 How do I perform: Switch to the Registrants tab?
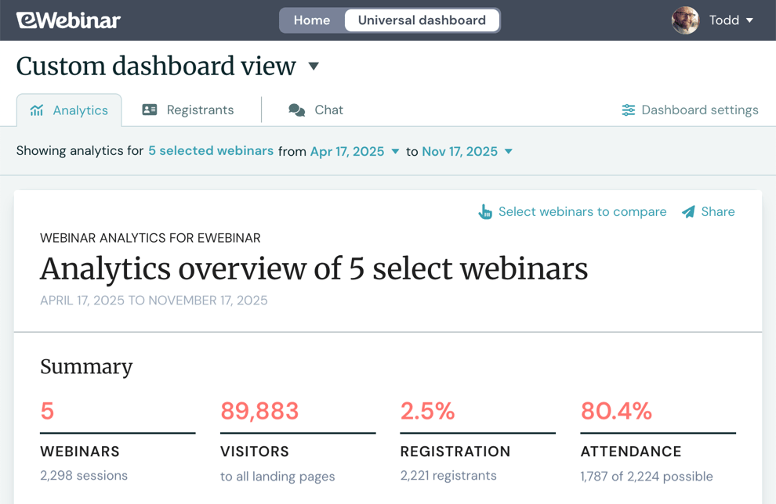(x=200, y=110)
